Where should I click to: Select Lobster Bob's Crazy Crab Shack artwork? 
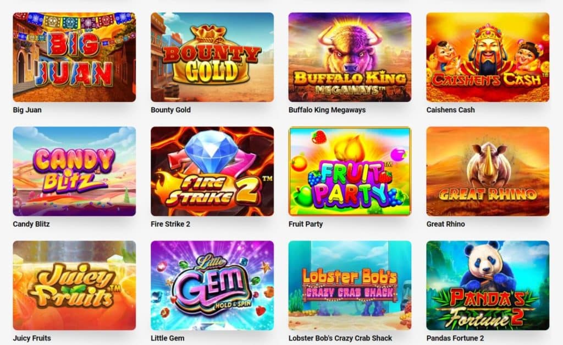pos(350,286)
